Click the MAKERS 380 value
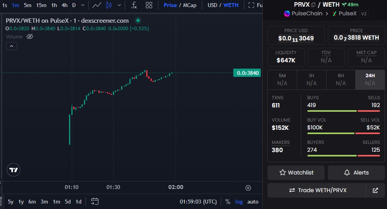The height and width of the screenshot is (209, 387). coord(277,150)
